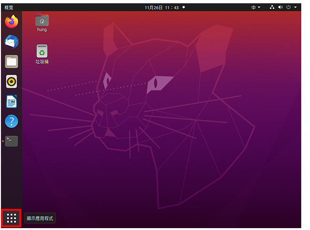Open the clock 11月26日 11:43 calendar

pos(162,7)
